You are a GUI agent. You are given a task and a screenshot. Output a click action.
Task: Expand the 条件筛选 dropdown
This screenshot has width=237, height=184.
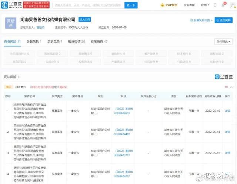tap(223, 42)
